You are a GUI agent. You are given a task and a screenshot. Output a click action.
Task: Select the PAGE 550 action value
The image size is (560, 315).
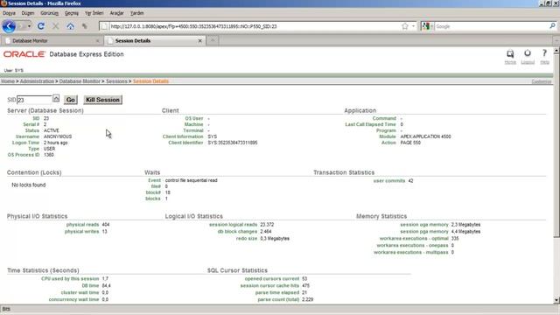point(410,143)
